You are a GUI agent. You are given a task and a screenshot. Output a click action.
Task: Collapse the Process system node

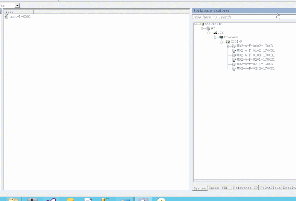tap(215, 38)
